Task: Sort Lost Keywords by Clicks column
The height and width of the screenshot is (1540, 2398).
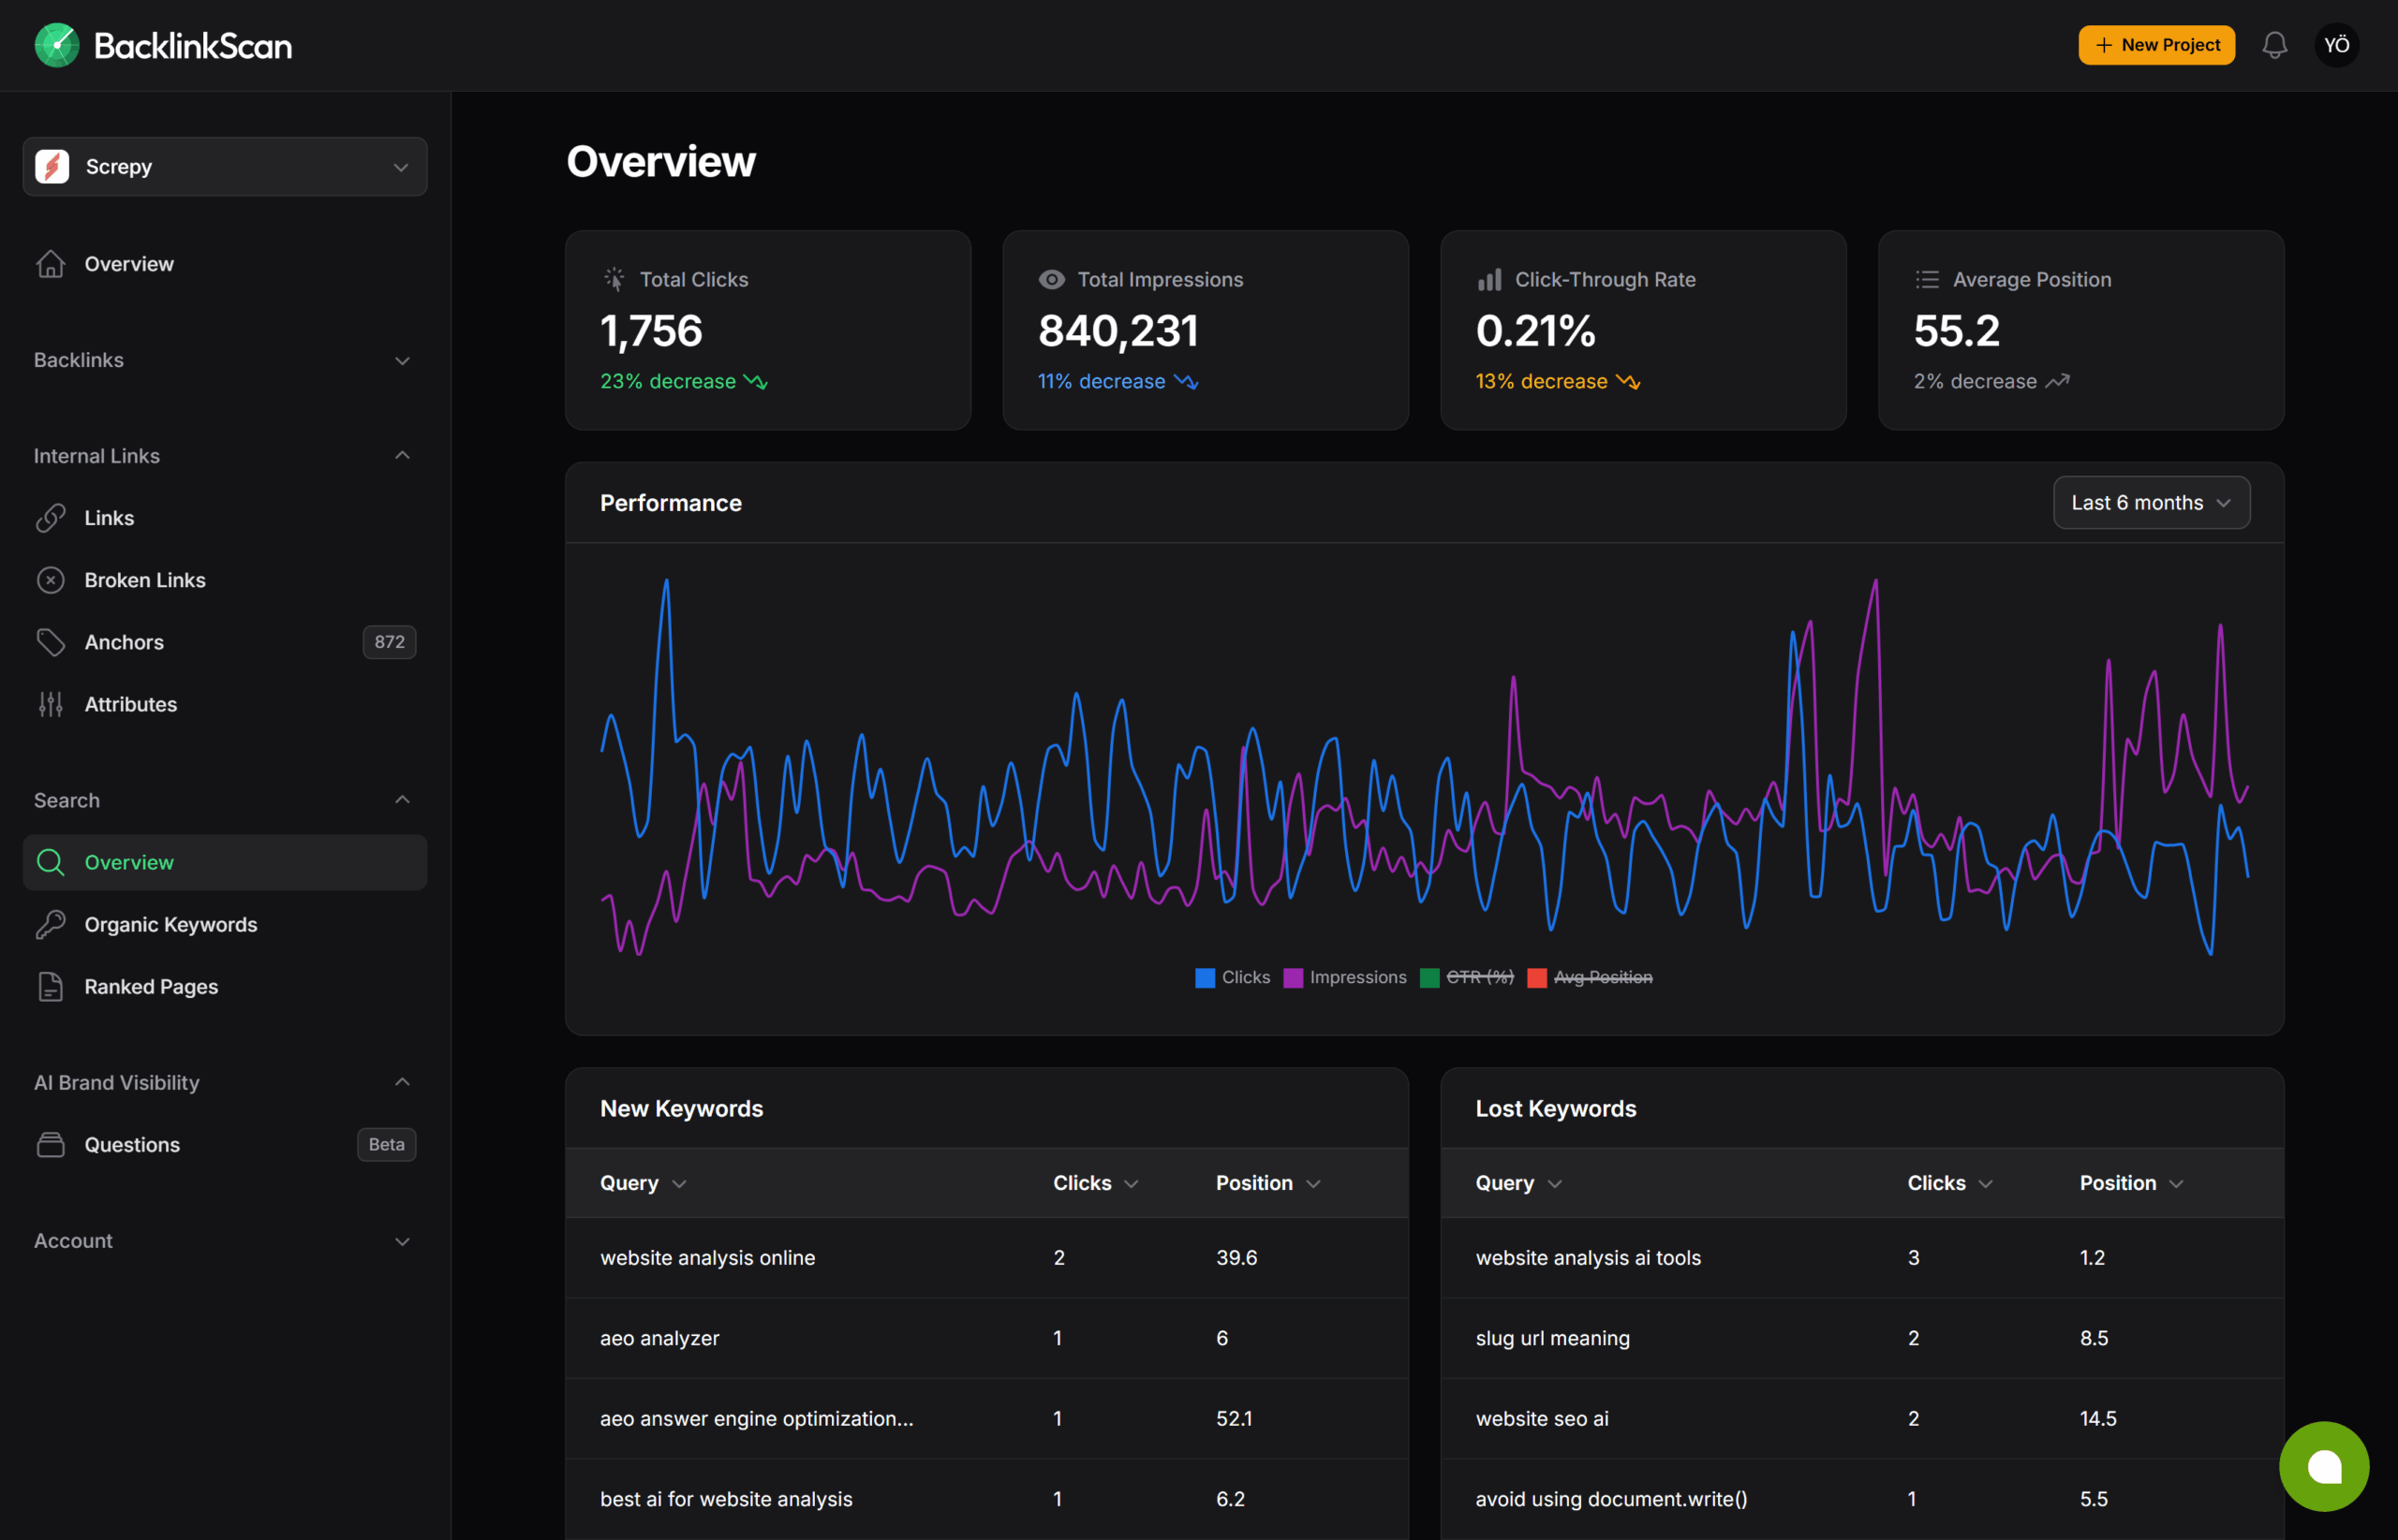Action: 1950,1183
